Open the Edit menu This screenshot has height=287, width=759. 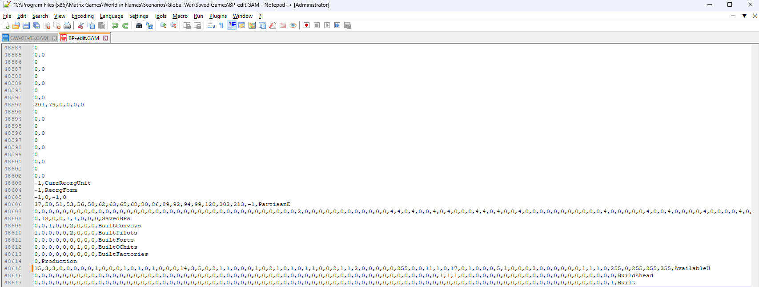point(22,16)
